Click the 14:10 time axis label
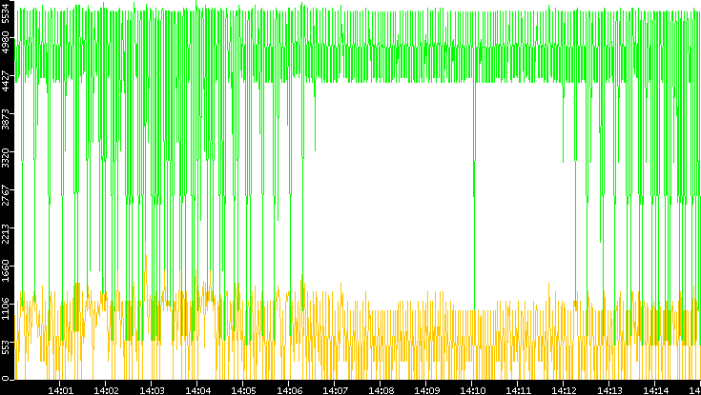The image size is (701, 395). pyautogui.click(x=473, y=388)
